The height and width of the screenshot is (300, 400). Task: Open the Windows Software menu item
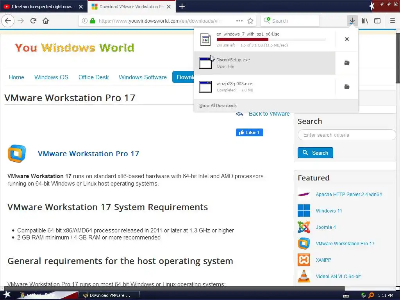143,77
